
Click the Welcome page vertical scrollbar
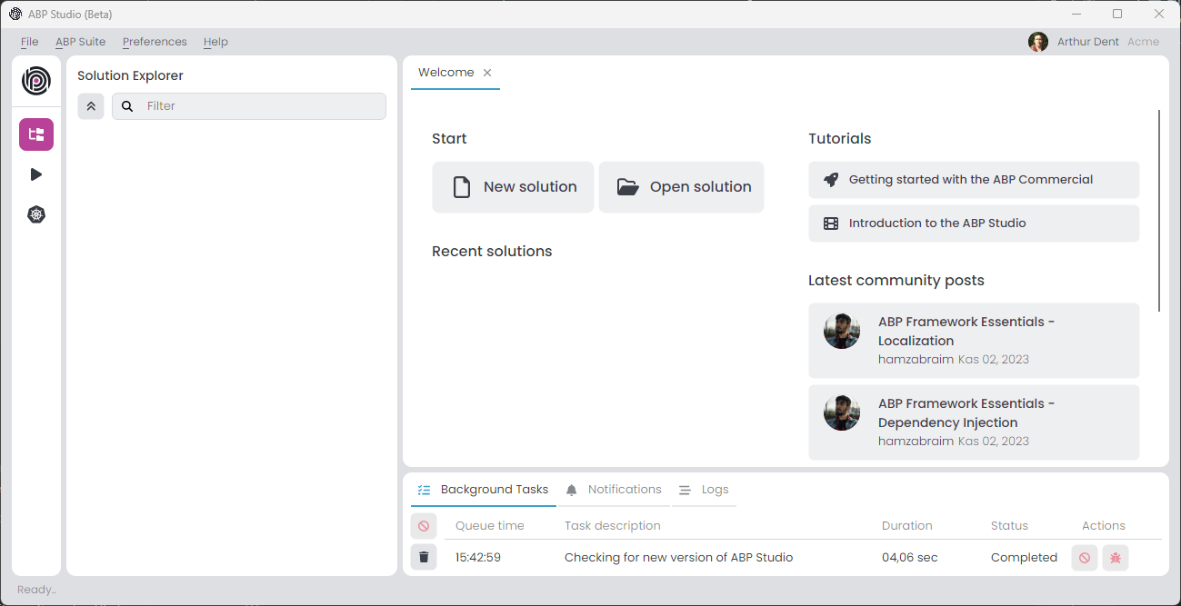pos(1159,211)
